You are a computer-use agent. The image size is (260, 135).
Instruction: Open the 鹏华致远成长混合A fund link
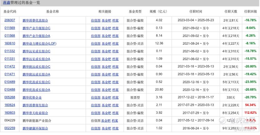point(36,74)
